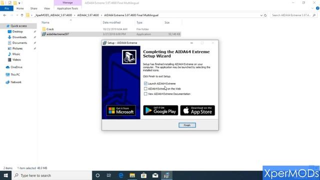Open OneDrive in navigation pane

pyautogui.click(x=16, y=67)
